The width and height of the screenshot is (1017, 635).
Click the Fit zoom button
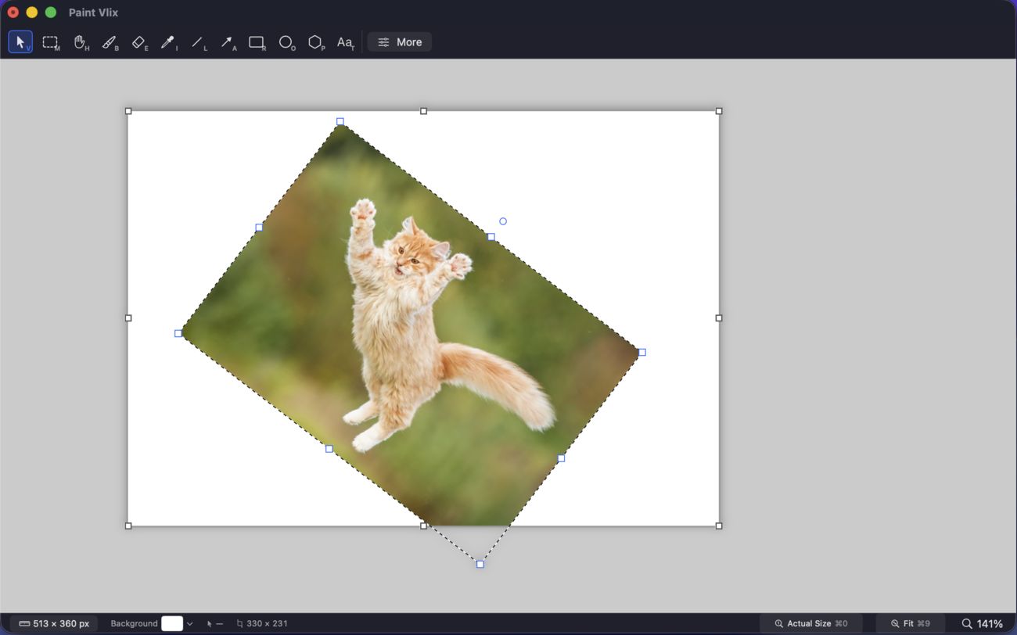pyautogui.click(x=910, y=623)
